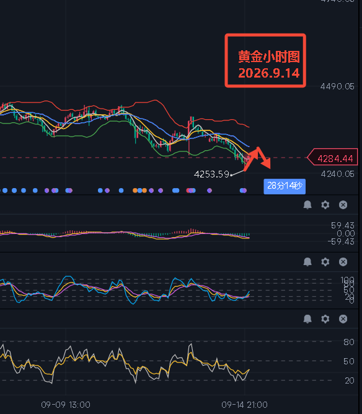This screenshot has width=362, height=414.
Task: Set alert bell on the MACD indicator panel
Action: (x=307, y=205)
